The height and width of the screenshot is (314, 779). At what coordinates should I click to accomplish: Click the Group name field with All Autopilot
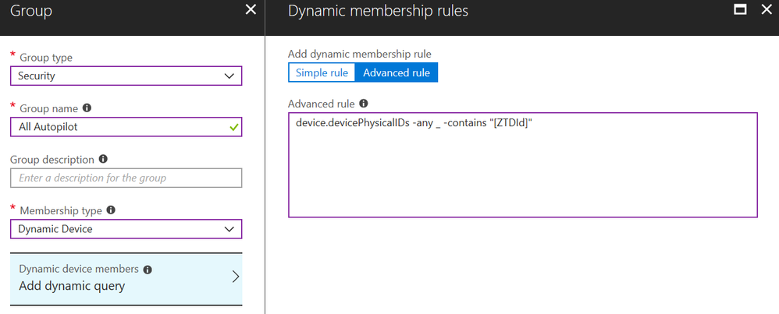pyautogui.click(x=117, y=126)
